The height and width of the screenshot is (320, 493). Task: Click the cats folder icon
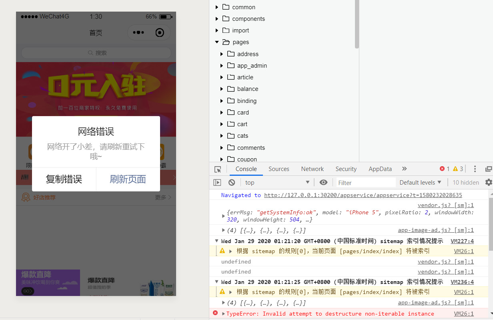231,135
